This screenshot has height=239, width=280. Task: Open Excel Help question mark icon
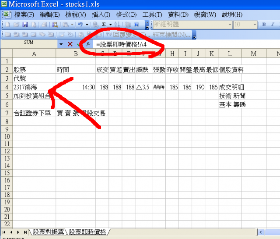click(136, 25)
